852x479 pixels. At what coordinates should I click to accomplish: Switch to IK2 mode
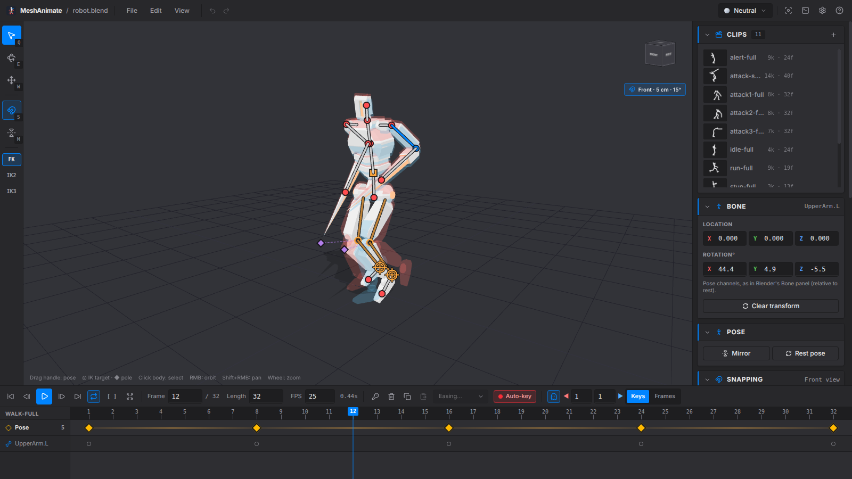tap(12, 175)
